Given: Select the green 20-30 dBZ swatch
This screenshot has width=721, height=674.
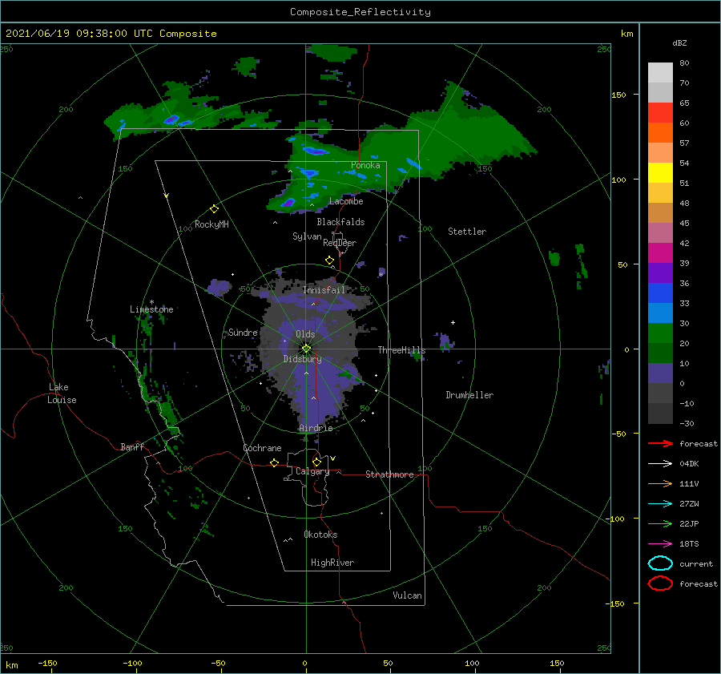Looking at the screenshot, I should pos(660,333).
